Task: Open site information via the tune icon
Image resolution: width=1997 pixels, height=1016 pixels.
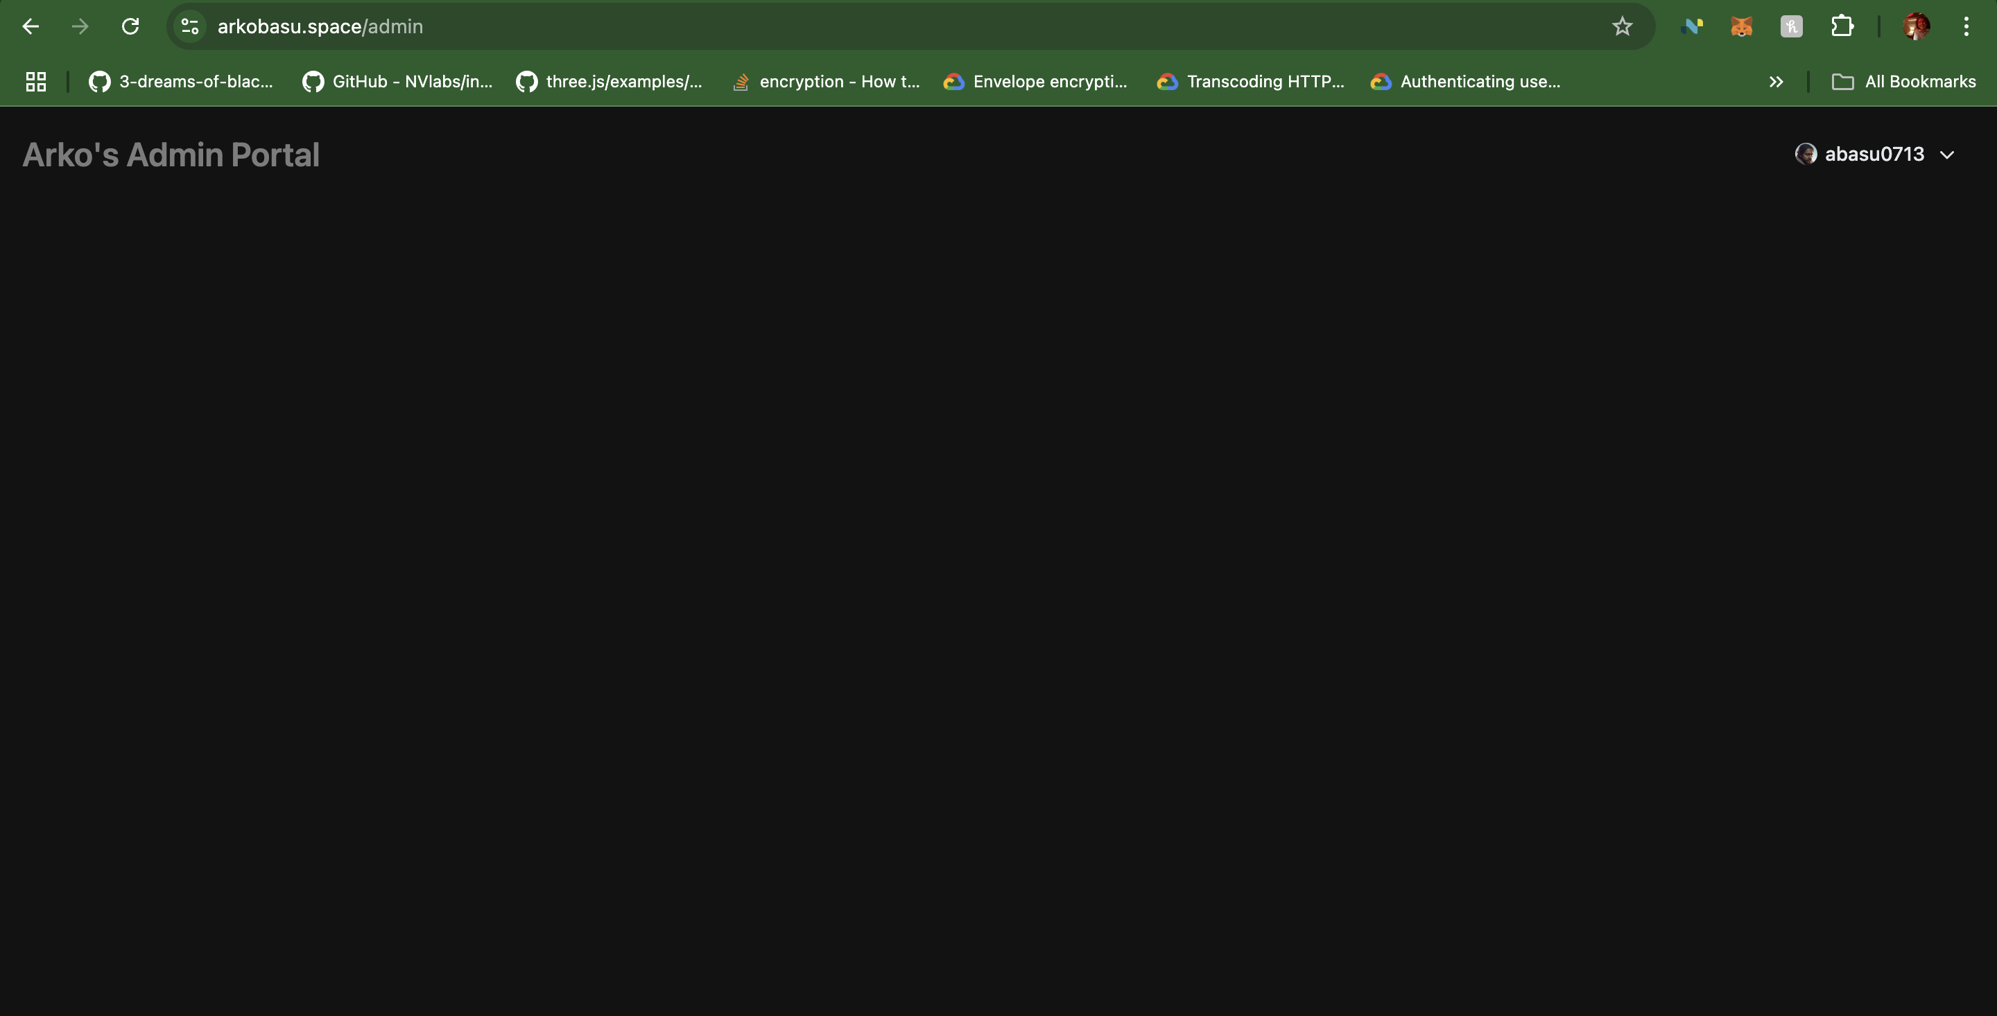Action: point(189,26)
